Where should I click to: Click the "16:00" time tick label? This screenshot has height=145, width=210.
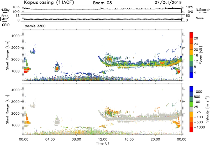tap(129, 140)
